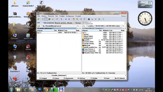
Task: Go forward with the right arrow icon
Action: pyautogui.click(x=69, y=19)
